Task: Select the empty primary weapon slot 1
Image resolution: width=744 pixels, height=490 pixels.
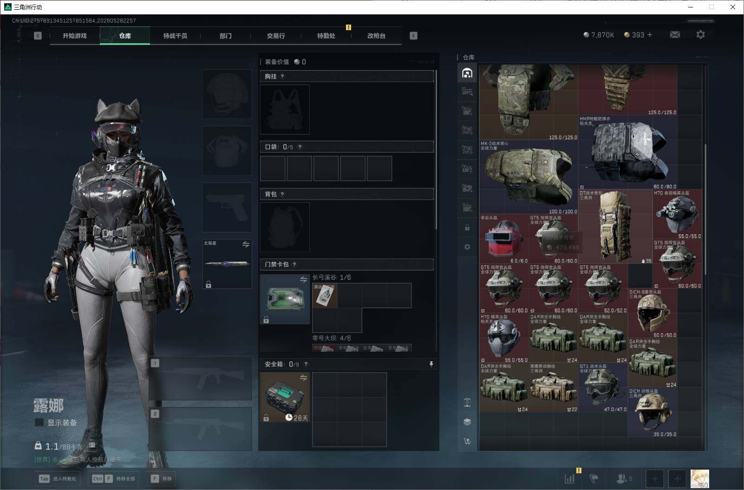Action: (x=201, y=378)
